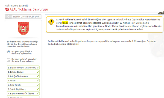
Task: Click the clock icon beside 5 dakika text
Action: pyautogui.click(x=9, y=52)
